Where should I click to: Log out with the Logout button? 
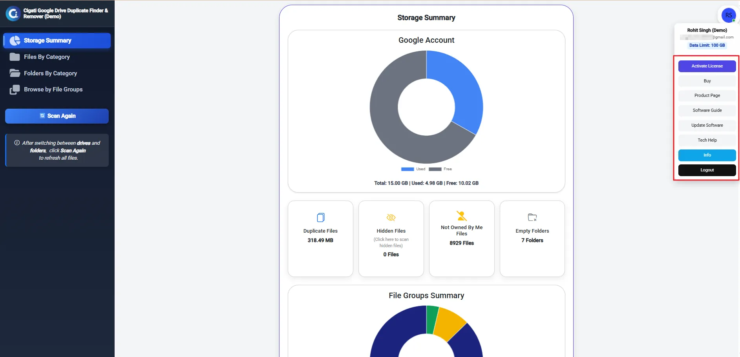[707, 170]
